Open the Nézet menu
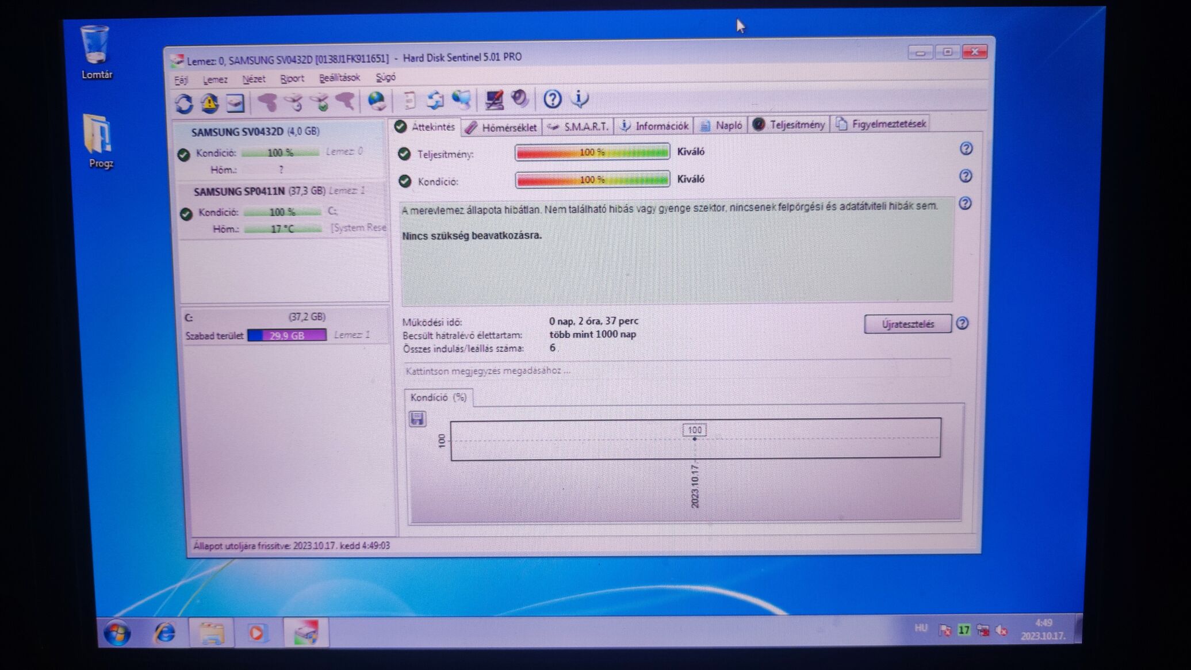The image size is (1191, 670). click(x=254, y=79)
